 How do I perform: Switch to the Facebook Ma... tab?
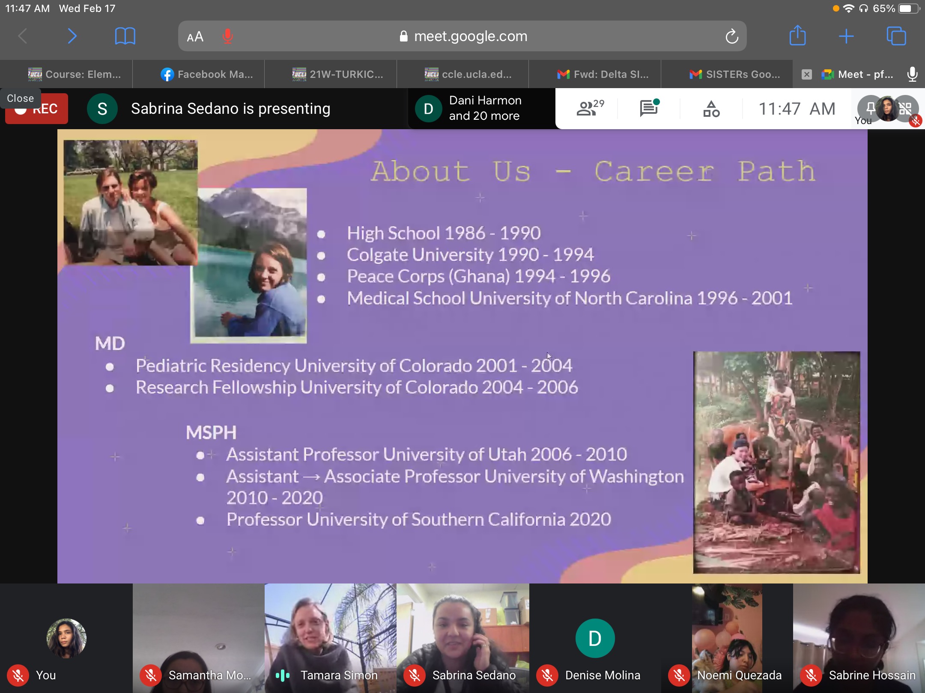(207, 74)
